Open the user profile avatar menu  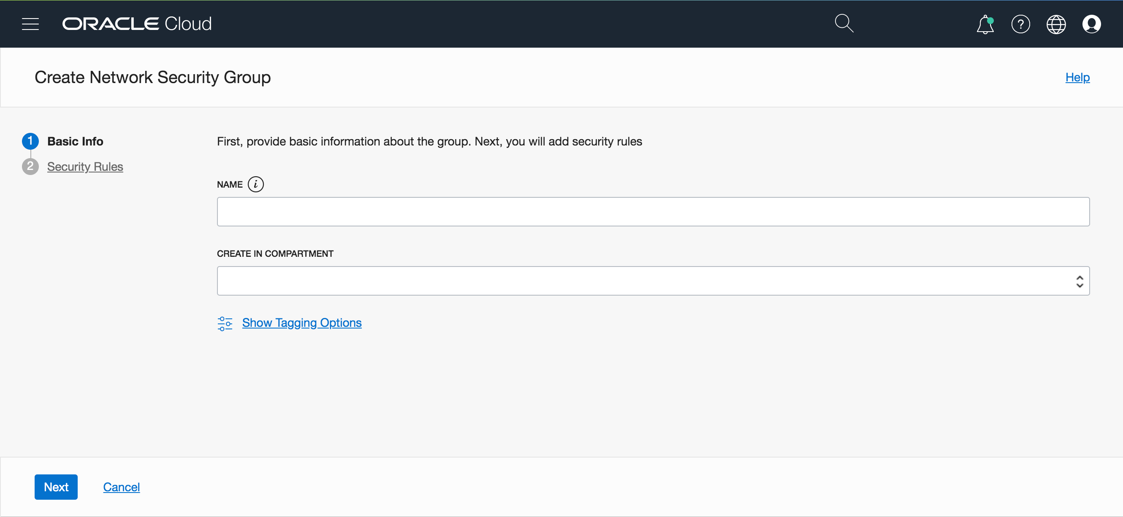point(1091,24)
